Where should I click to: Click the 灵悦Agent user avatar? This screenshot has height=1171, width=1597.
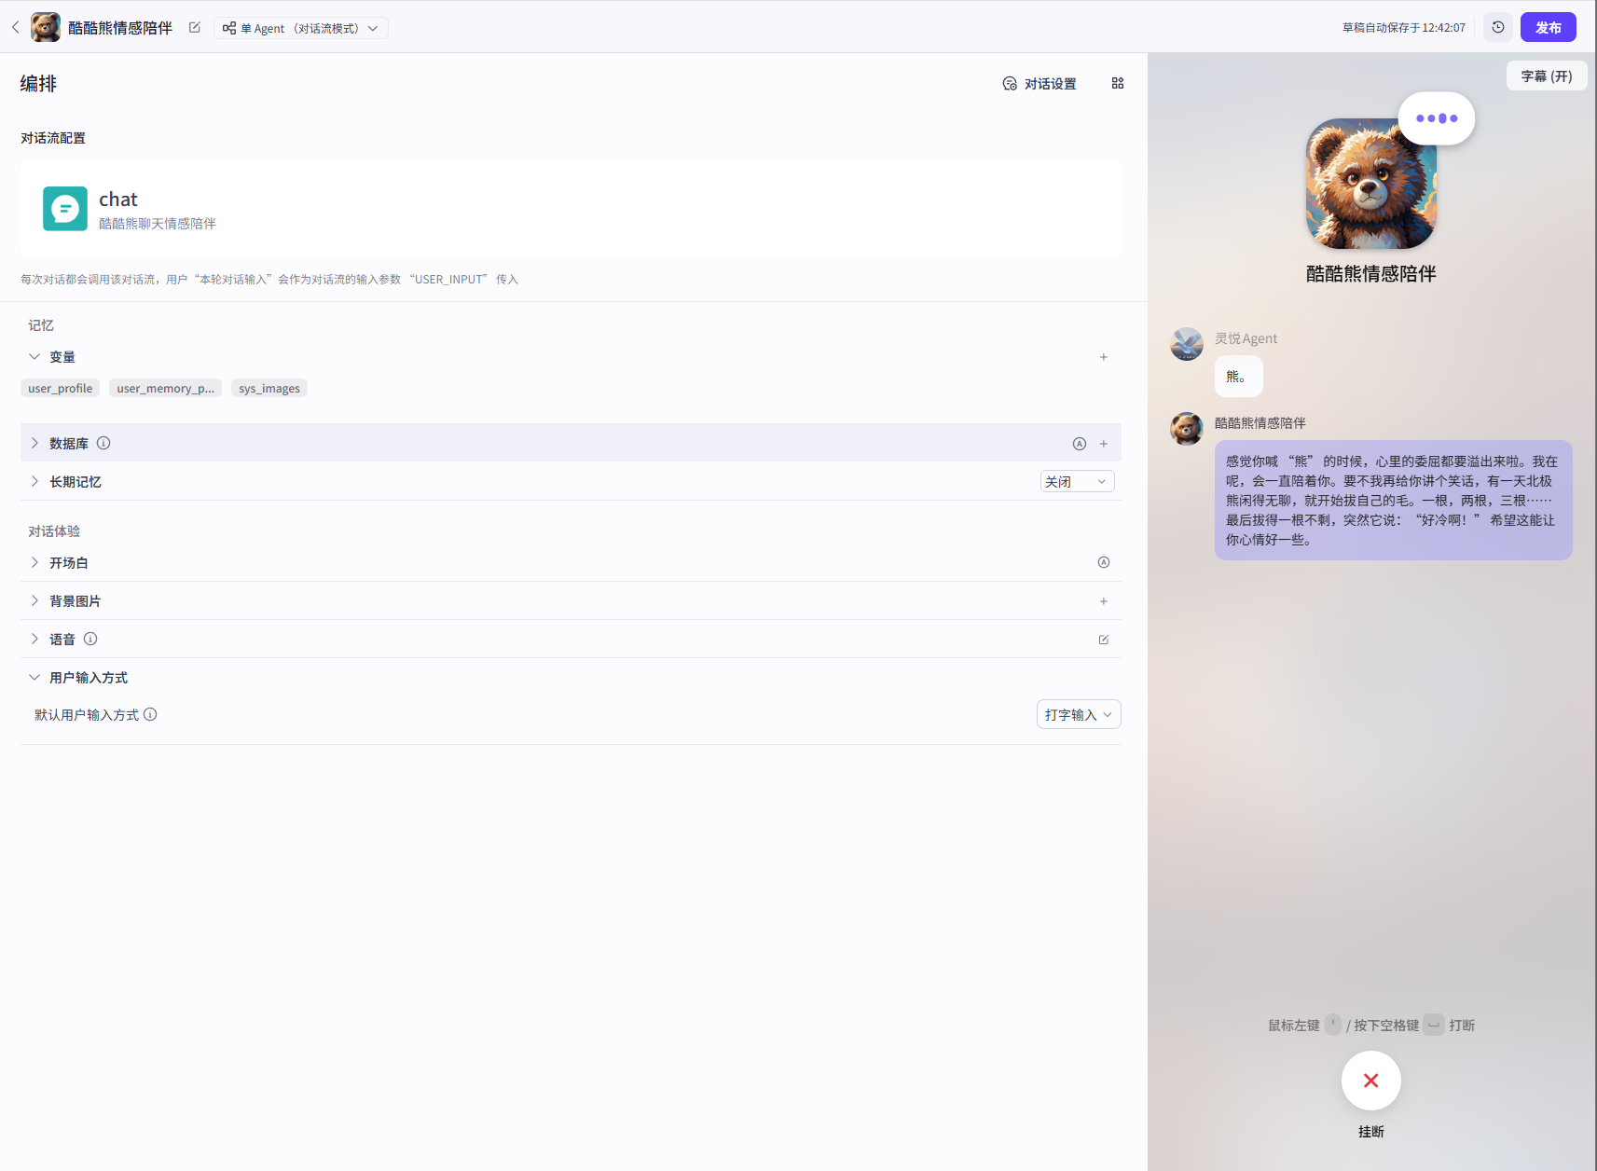[1187, 344]
